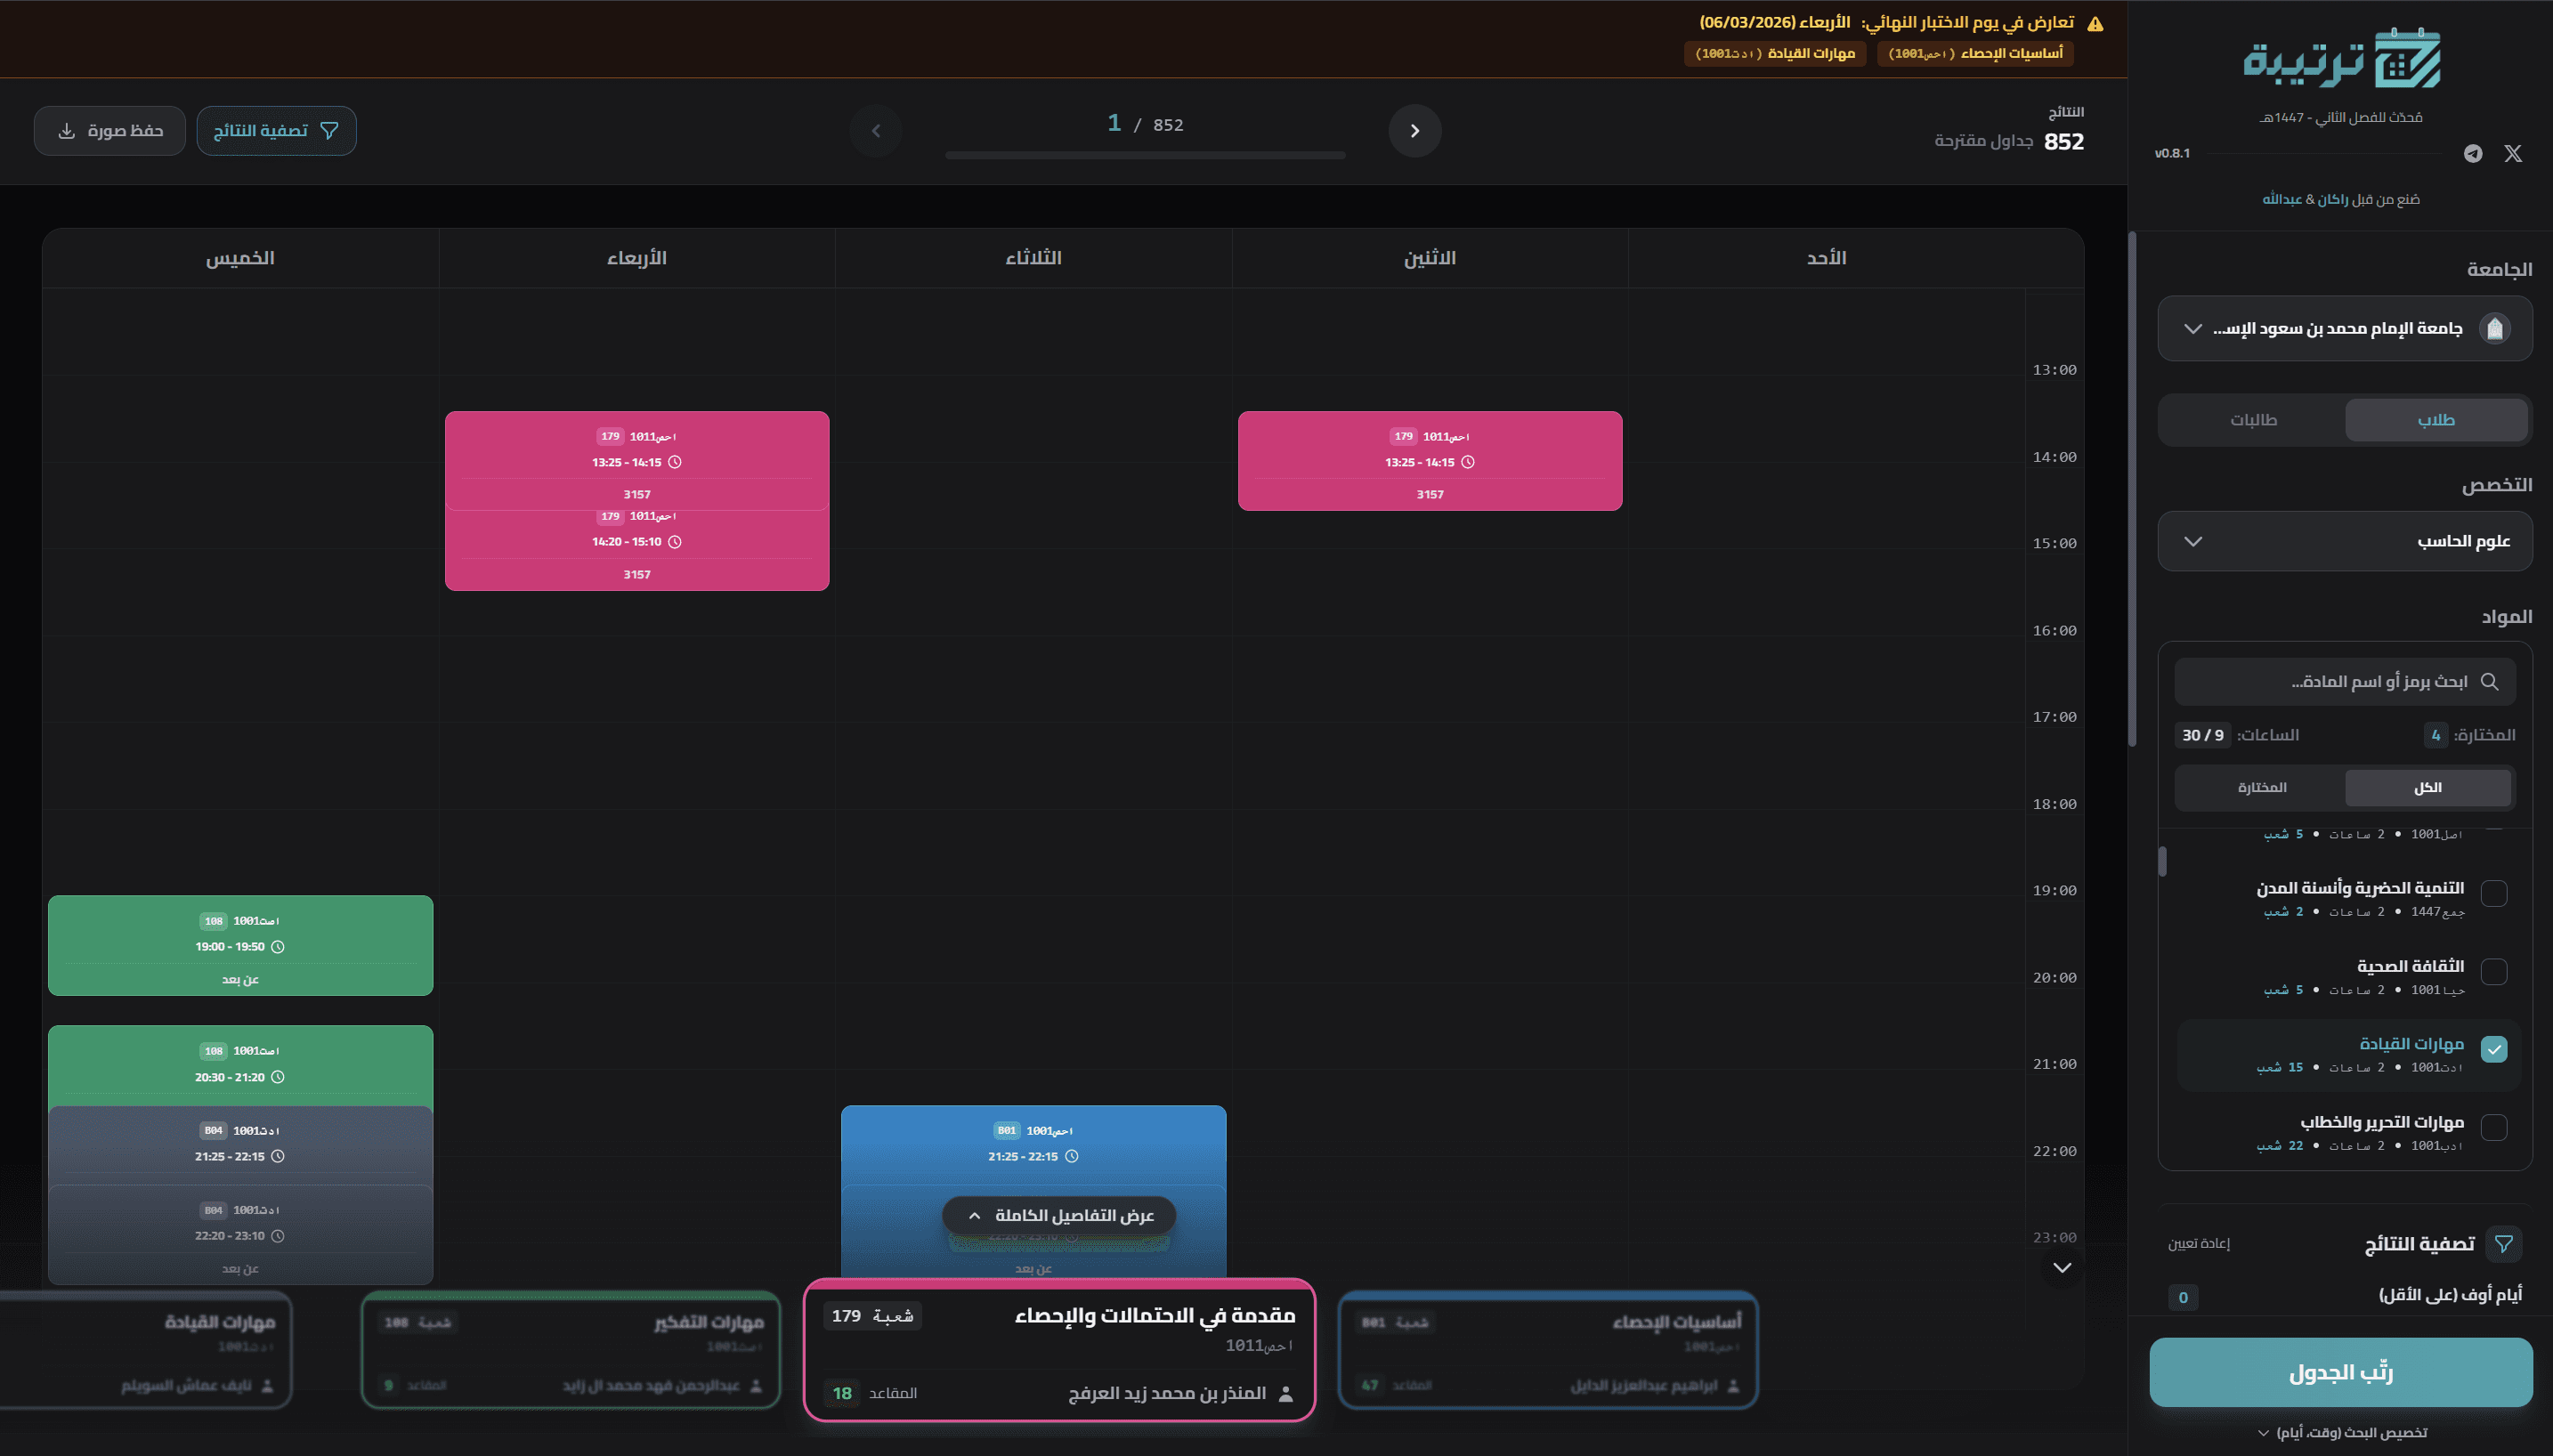
Task: Check the الثقافة الصحية course checkbox
Action: click(x=2494, y=971)
